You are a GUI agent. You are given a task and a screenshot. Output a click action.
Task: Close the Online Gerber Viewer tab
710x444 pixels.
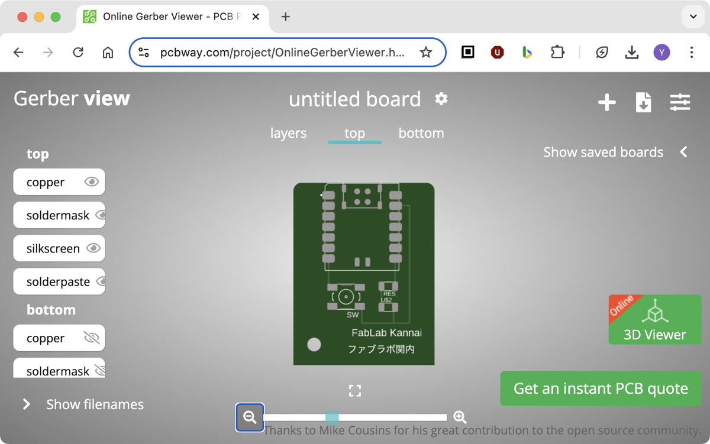click(x=256, y=17)
